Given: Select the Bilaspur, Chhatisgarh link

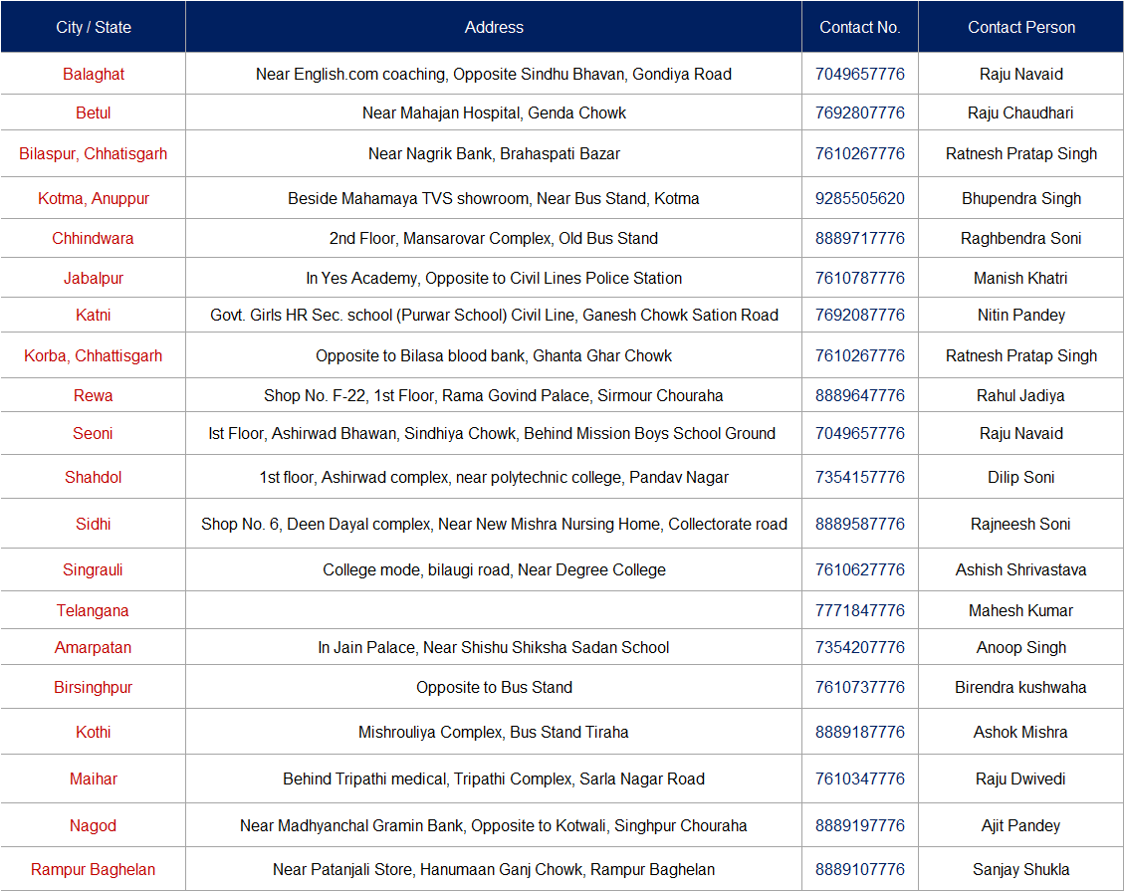Looking at the screenshot, I should pos(94,154).
